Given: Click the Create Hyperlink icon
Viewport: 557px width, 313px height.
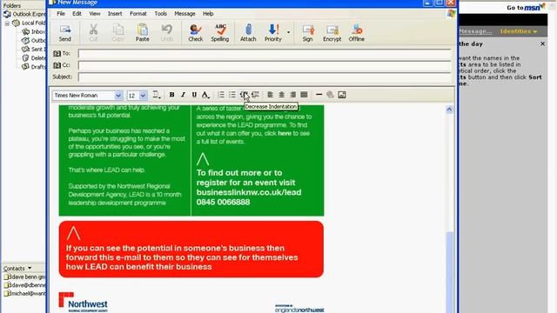Looking at the screenshot, I should (x=331, y=95).
